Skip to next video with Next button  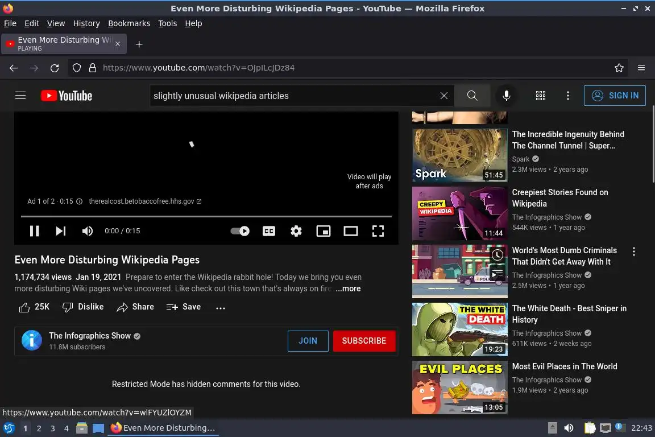coord(61,231)
